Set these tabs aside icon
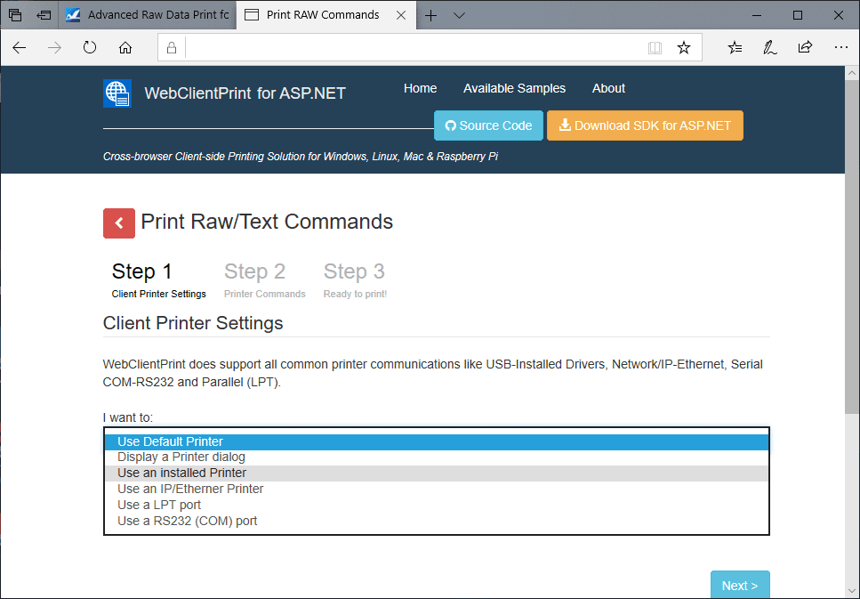Screen dimensions: 860x599 click(x=44, y=15)
